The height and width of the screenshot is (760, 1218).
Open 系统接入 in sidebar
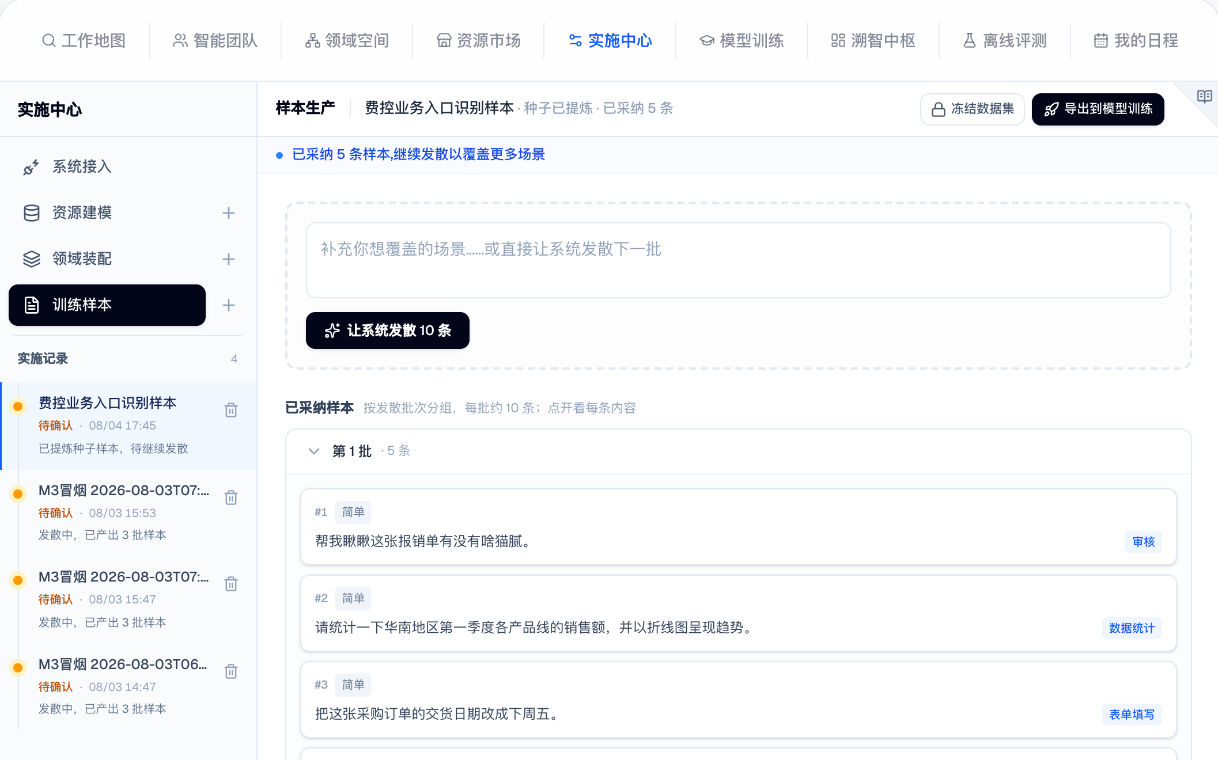pyautogui.click(x=107, y=167)
